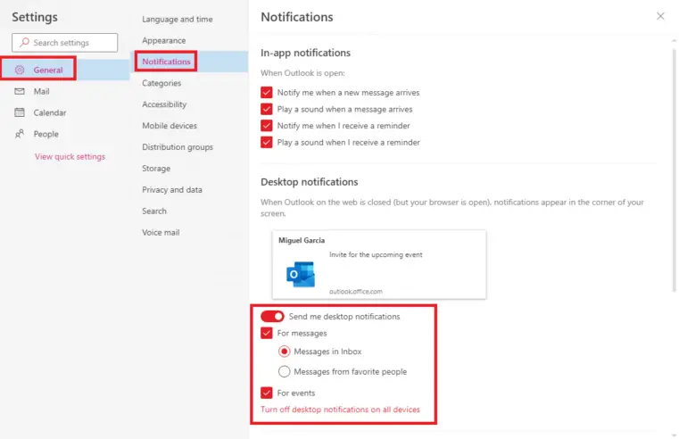Uncheck the For events checkbox

coord(266,393)
